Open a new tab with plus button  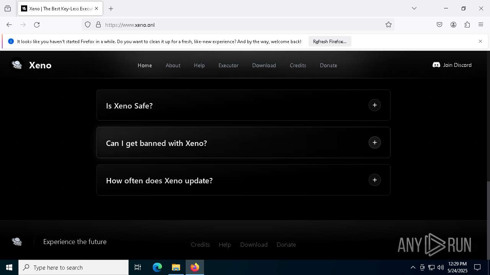pyautogui.click(x=111, y=8)
